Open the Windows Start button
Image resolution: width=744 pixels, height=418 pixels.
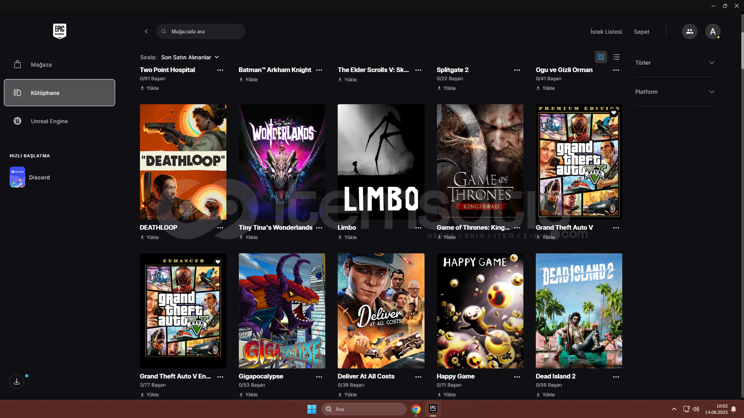[312, 409]
